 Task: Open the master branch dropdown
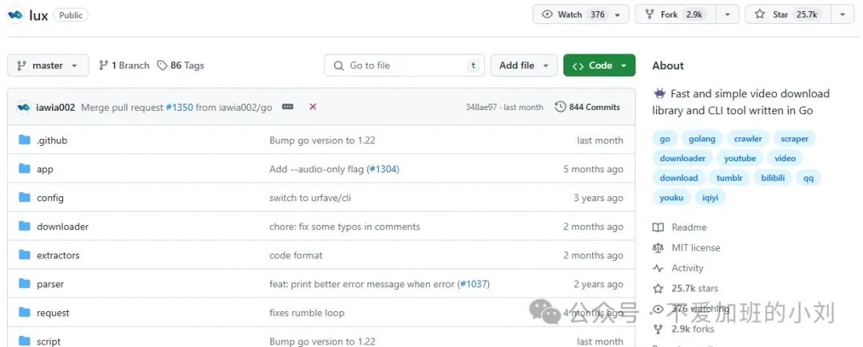pyautogui.click(x=47, y=65)
